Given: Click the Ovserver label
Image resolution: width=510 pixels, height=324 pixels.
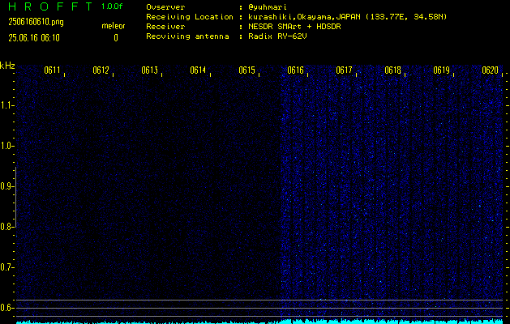Looking at the screenshot, I should (165, 6).
